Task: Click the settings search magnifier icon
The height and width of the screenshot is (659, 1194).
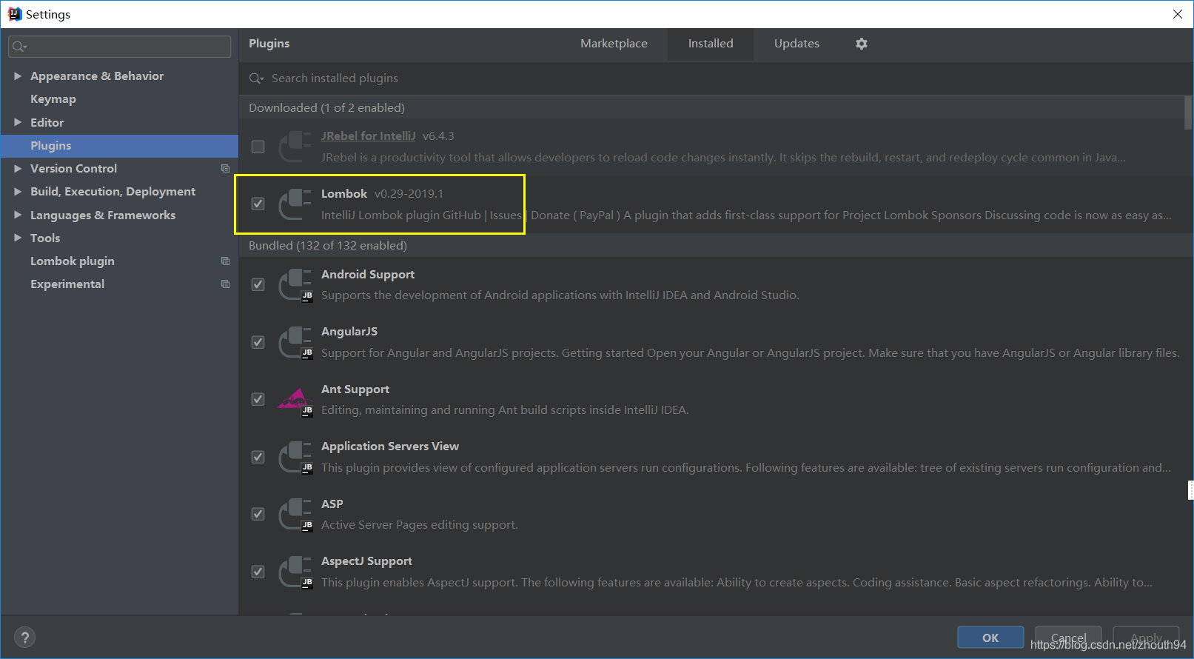Action: click(19, 47)
